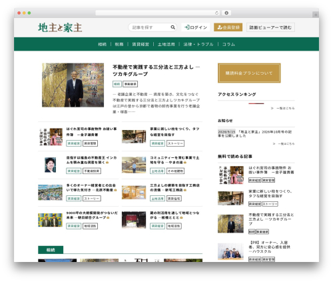The height and width of the screenshot is (282, 333).
Task: Click the 相続 tag under the featured article
Action: tap(117, 84)
